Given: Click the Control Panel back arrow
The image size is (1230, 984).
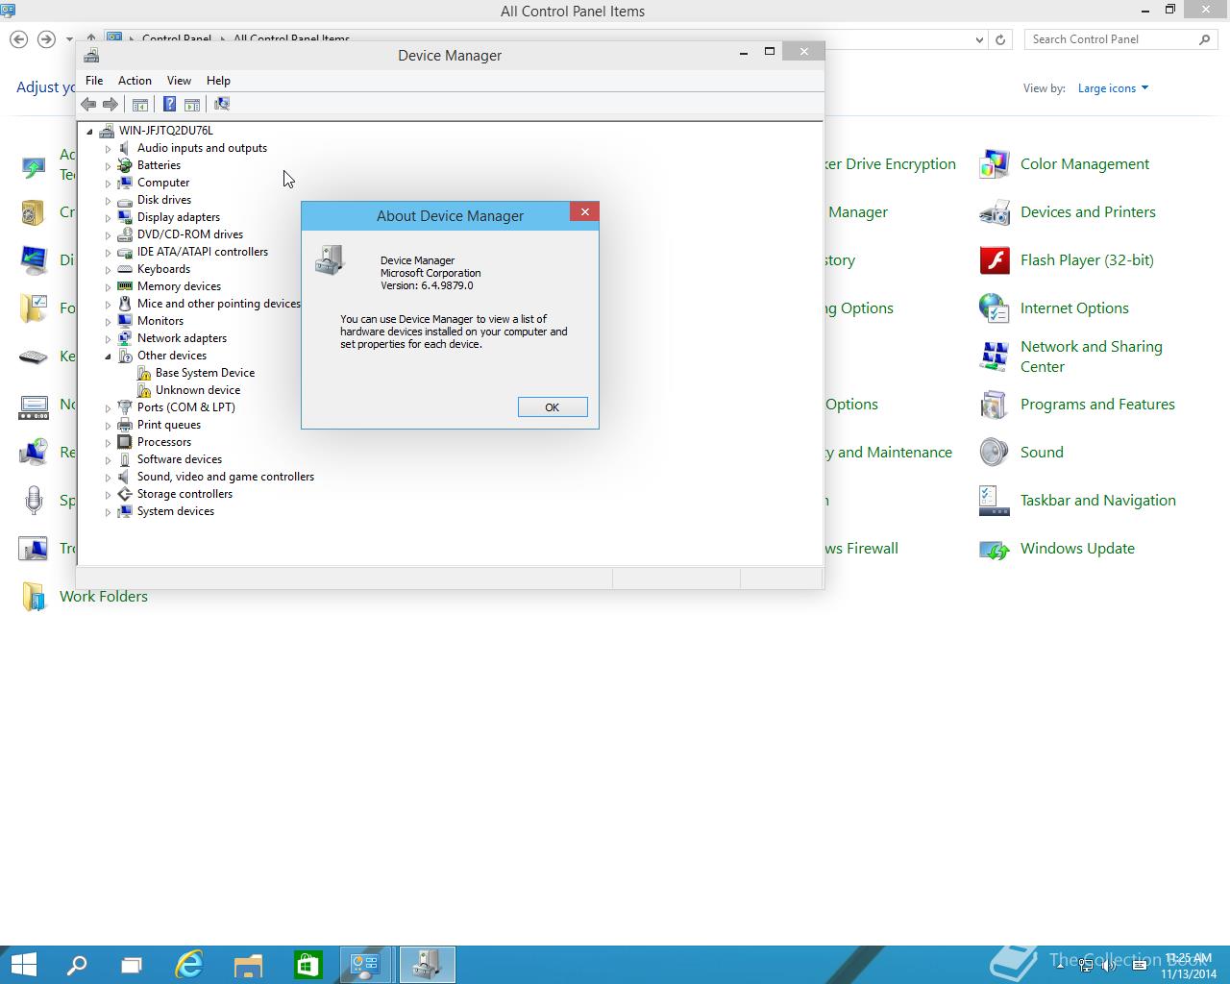Looking at the screenshot, I should tap(18, 39).
